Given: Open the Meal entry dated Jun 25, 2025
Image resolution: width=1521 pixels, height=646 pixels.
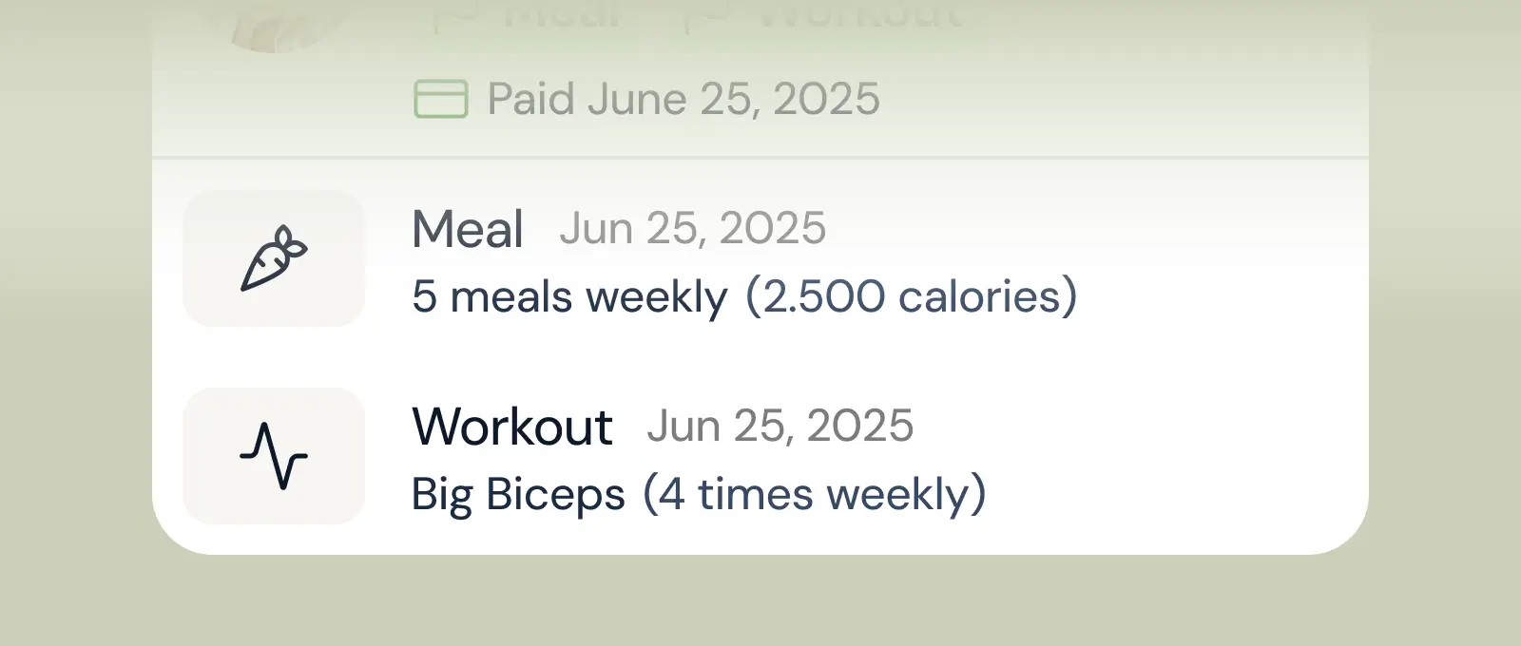Looking at the screenshot, I should 693,228.
